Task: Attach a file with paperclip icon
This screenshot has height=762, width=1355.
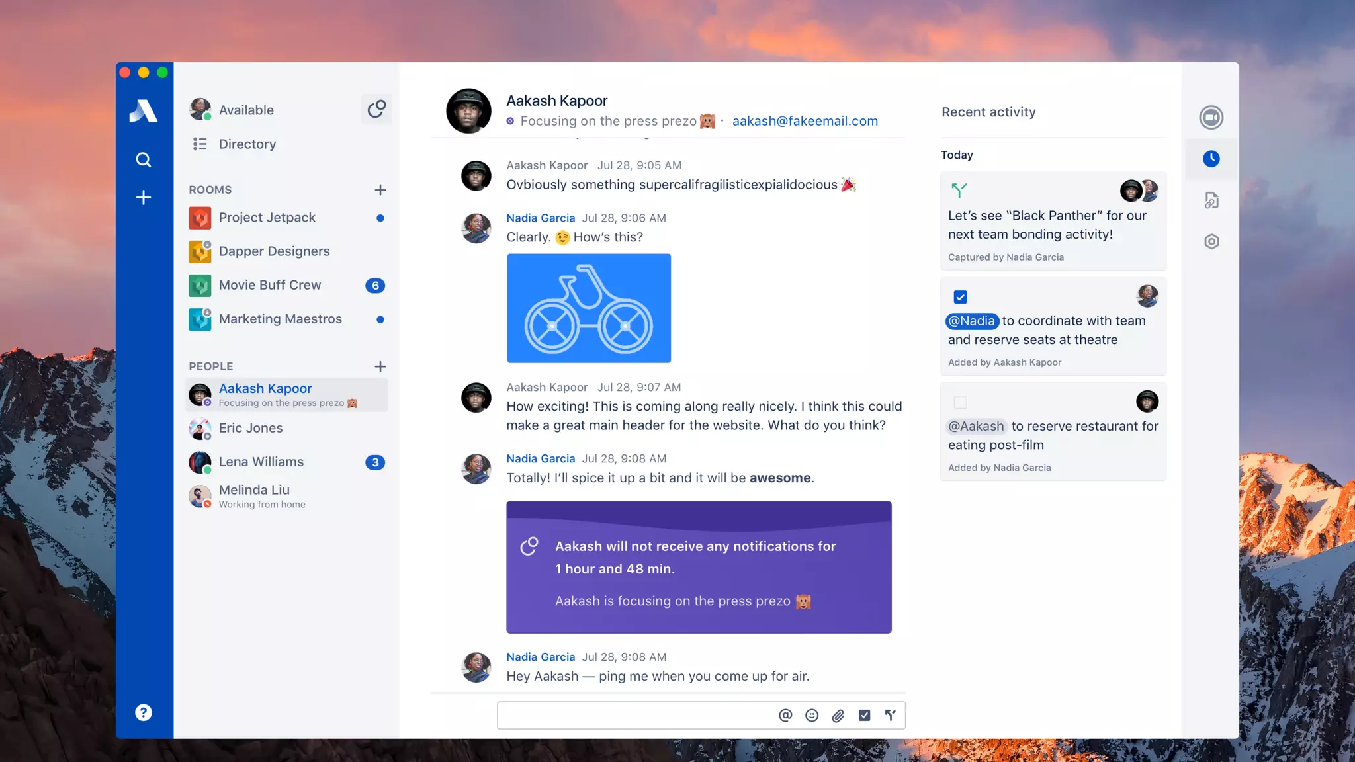Action: (x=838, y=715)
